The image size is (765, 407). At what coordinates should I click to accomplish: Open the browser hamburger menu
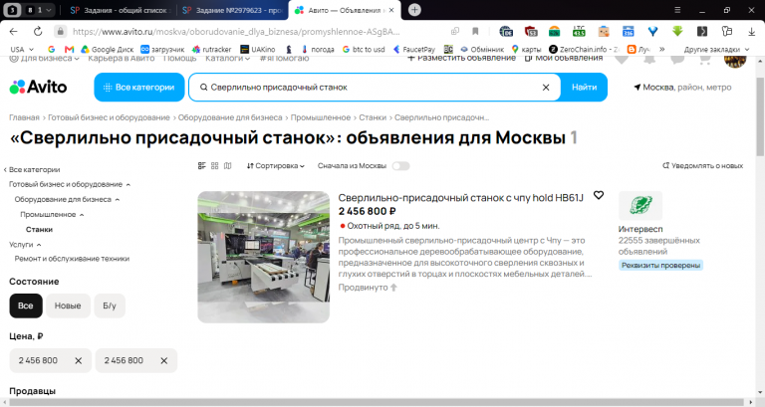[x=677, y=10]
